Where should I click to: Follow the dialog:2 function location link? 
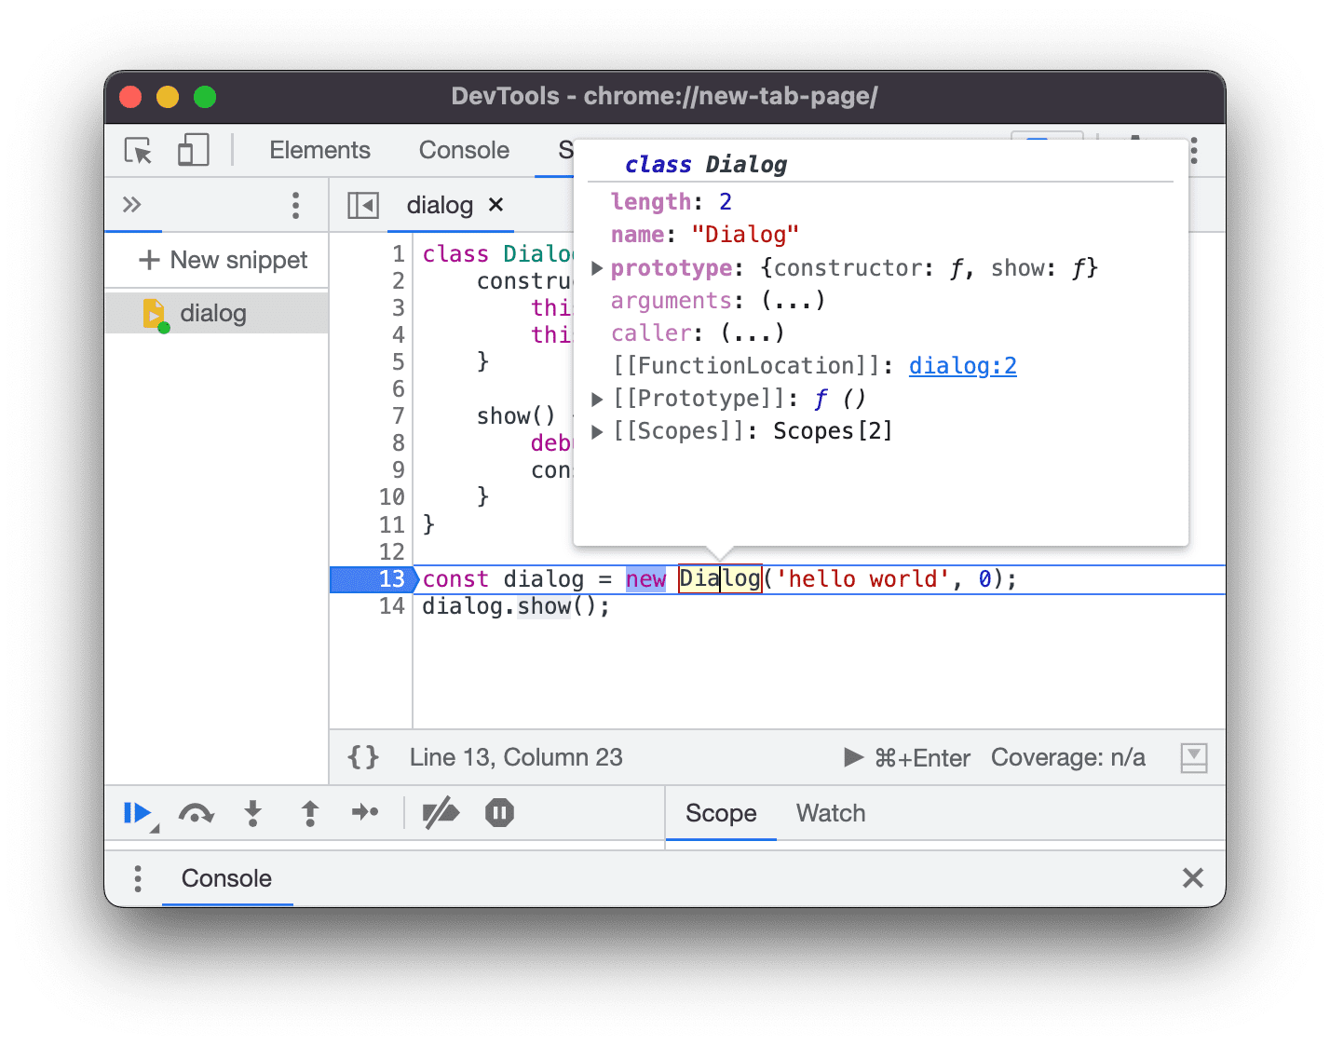click(962, 365)
